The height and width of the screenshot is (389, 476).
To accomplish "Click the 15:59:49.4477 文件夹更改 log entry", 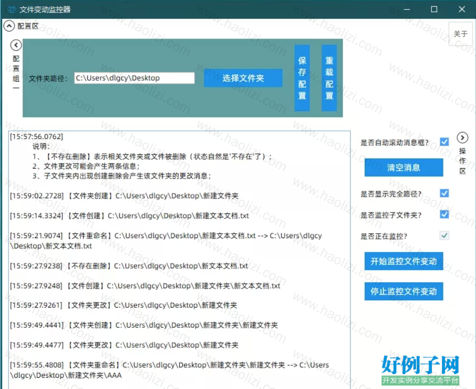I will coord(124,345).
